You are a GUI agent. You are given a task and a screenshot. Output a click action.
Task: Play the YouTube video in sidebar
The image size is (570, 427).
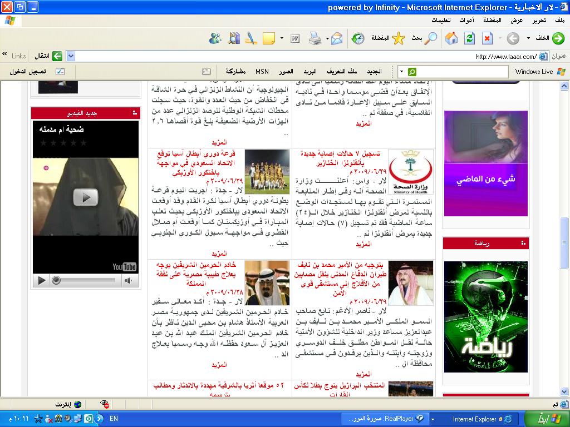(85, 197)
